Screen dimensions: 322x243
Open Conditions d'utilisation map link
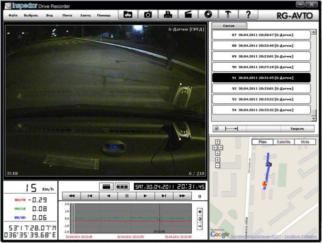(301, 236)
